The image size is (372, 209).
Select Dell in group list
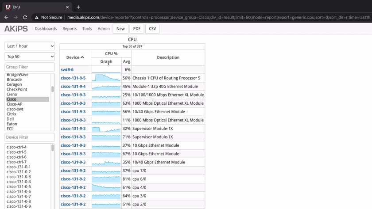click(10, 119)
